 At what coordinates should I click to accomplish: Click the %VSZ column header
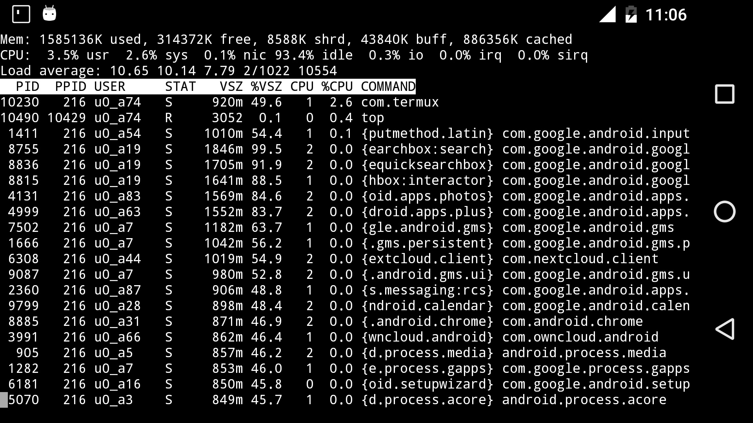pyautogui.click(x=266, y=87)
